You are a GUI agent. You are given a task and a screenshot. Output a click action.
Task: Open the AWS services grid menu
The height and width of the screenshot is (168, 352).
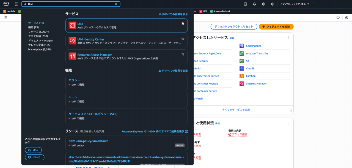pyautogui.click(x=16, y=4)
